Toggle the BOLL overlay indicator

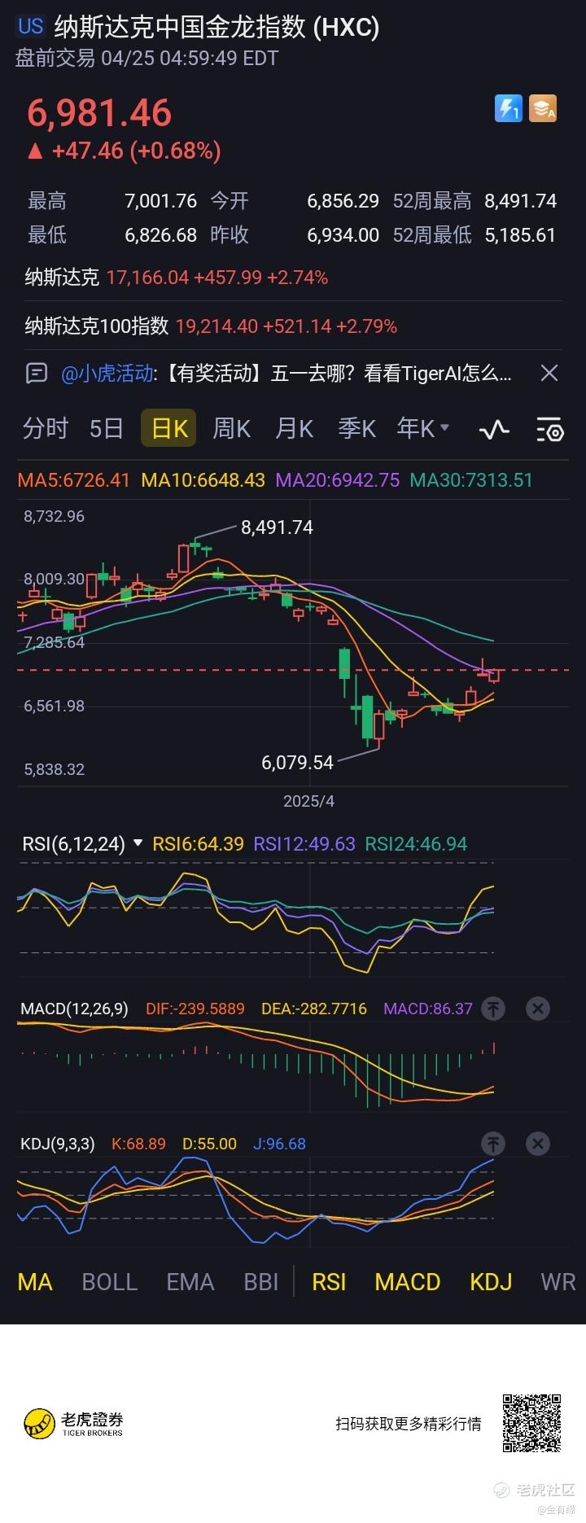(x=109, y=1282)
